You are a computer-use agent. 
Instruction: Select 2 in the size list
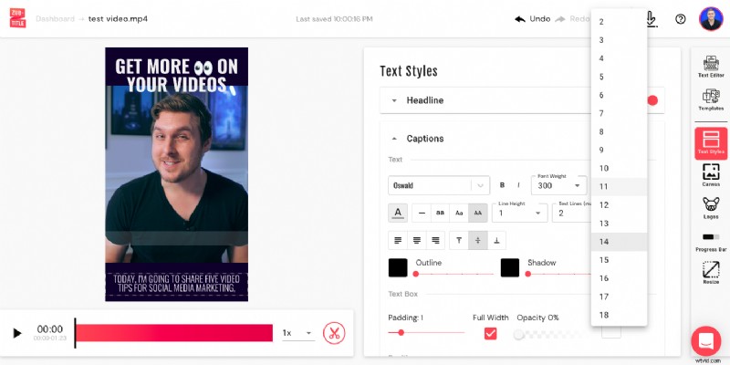(x=619, y=22)
